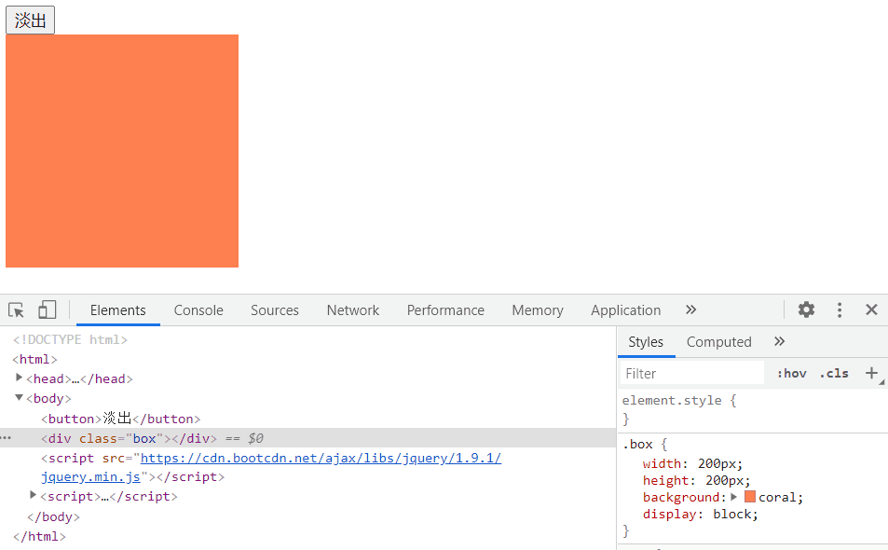Show more DevTools tabs chevron
This screenshot has width=888, height=550.
pyautogui.click(x=690, y=310)
